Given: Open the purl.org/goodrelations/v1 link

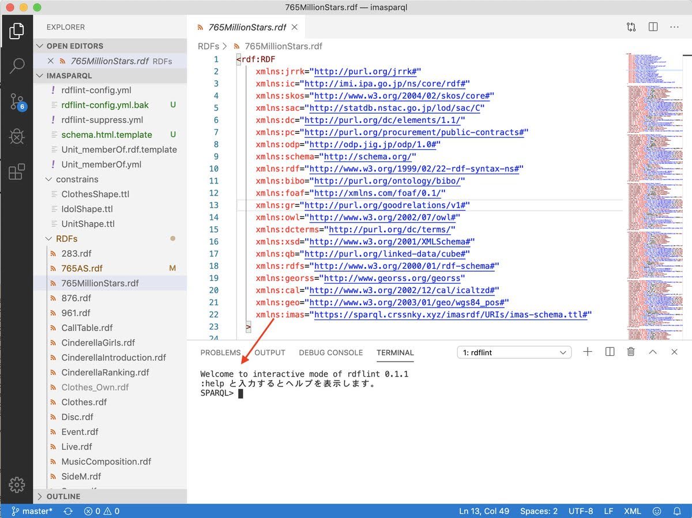Looking at the screenshot, I should tap(385, 205).
